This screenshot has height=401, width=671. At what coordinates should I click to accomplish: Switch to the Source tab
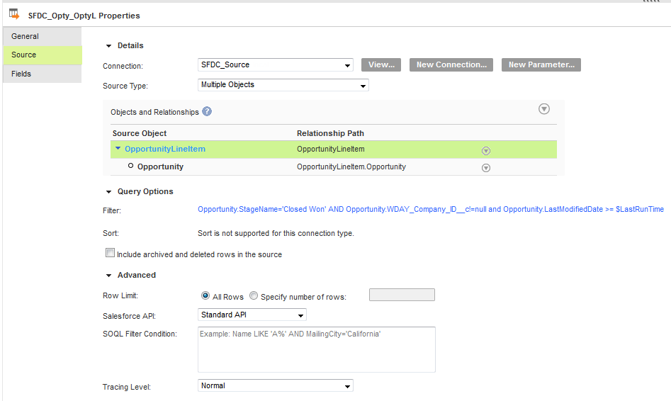(x=42, y=55)
